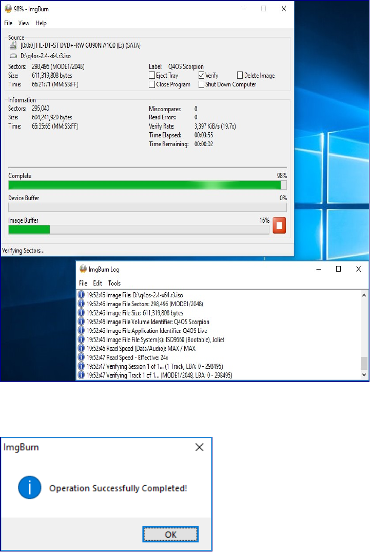The width and height of the screenshot is (370, 552).
Task: Click the Information Time value 65:35:65
Action: (x=55, y=126)
